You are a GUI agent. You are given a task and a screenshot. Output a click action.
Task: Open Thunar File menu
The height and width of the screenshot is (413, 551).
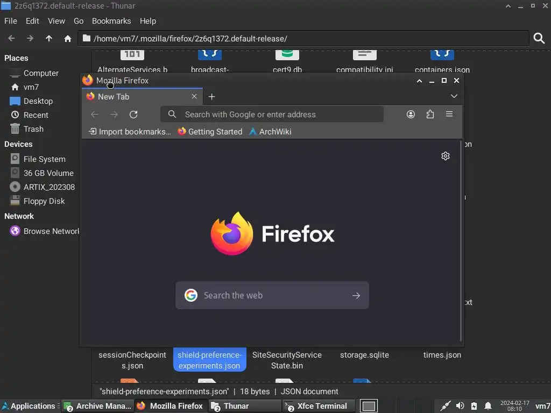click(x=11, y=21)
